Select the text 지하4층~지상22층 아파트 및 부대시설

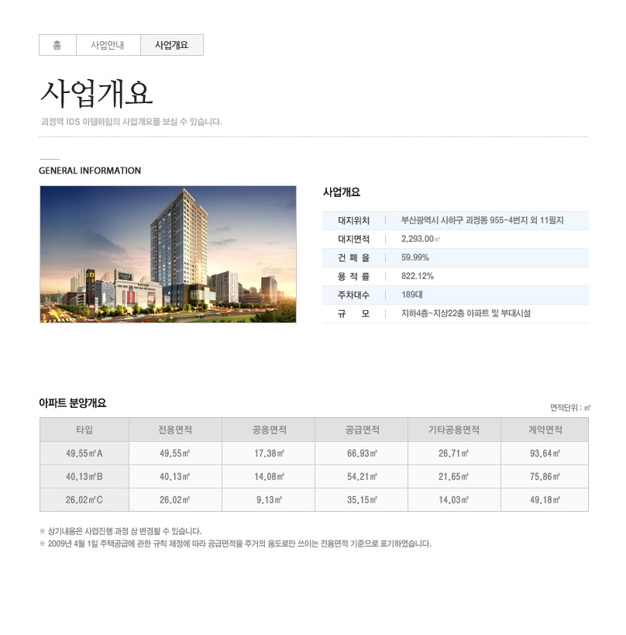coord(466,313)
